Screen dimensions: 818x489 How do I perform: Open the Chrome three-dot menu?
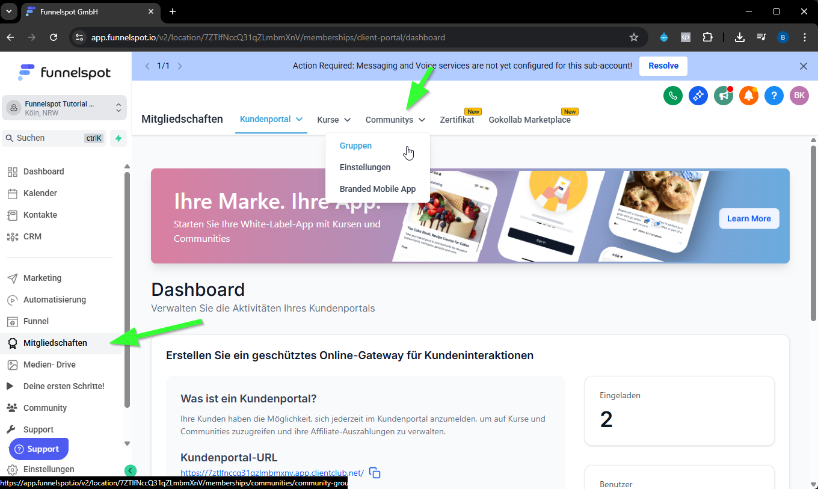[805, 37]
